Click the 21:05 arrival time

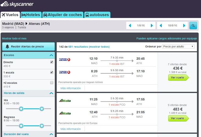140,112
